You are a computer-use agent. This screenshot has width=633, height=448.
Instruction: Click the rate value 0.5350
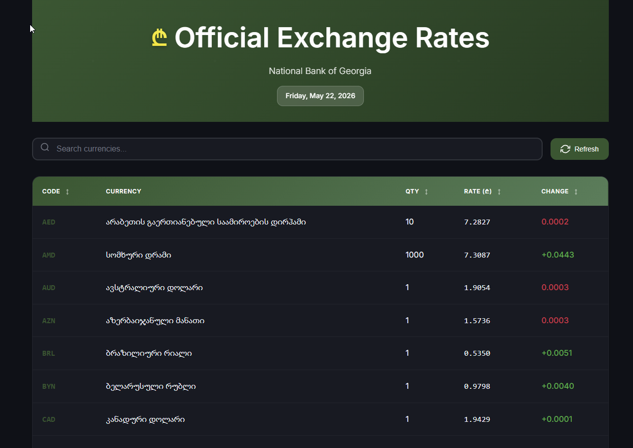477,353
